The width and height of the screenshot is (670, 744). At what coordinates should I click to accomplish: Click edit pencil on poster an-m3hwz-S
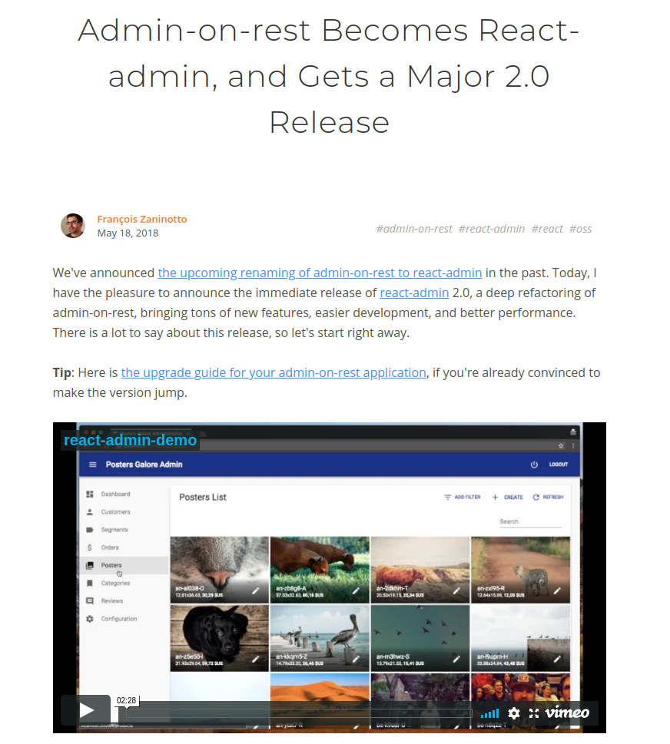point(456,659)
